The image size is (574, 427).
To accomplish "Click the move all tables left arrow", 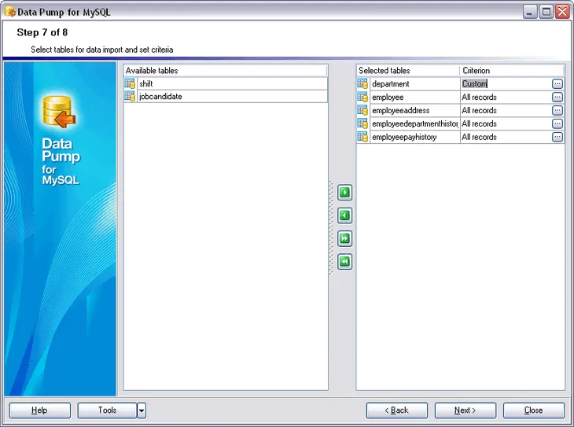I will coord(344,262).
